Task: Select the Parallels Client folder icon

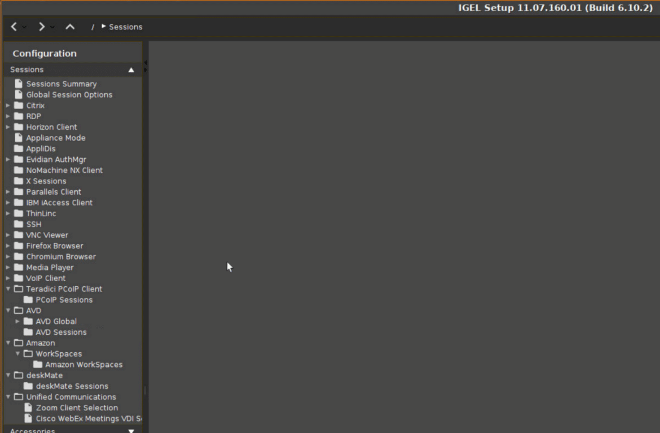Action: pyautogui.click(x=19, y=191)
